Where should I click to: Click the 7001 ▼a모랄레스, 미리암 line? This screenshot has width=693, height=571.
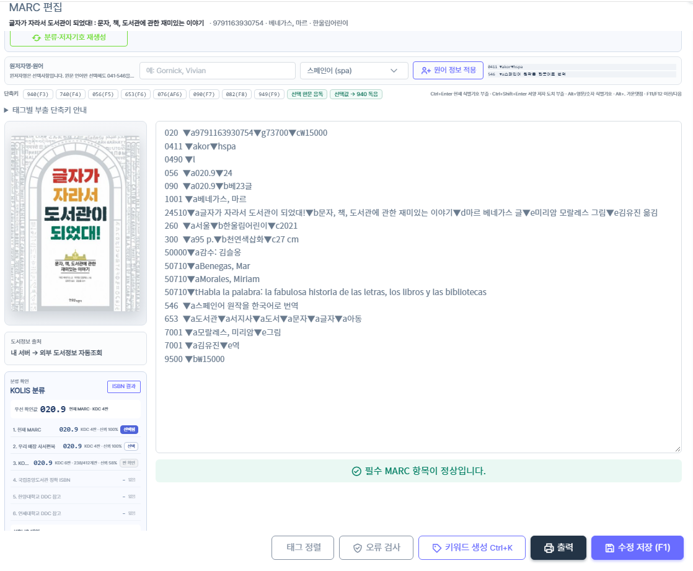coord(223,332)
